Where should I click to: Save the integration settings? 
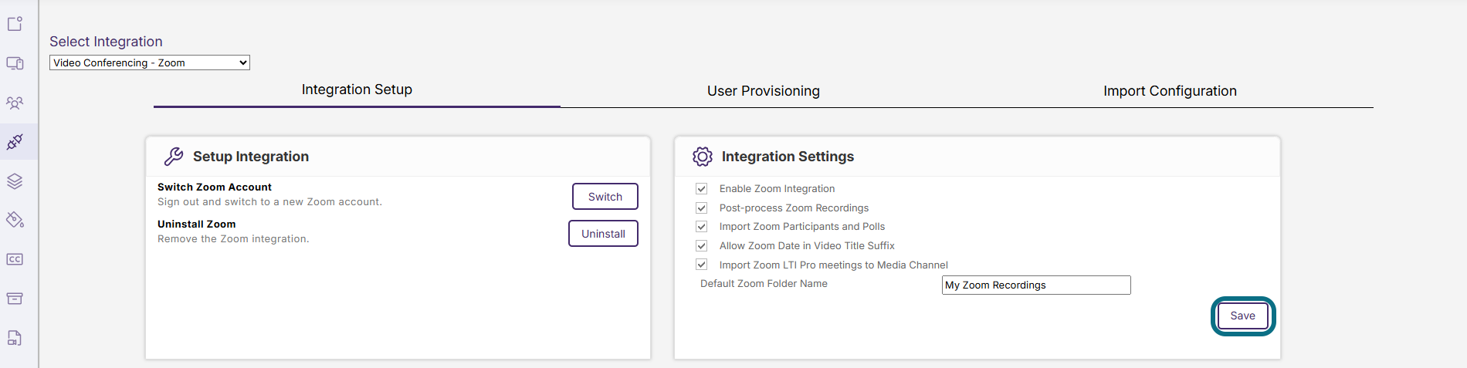[x=1242, y=316]
